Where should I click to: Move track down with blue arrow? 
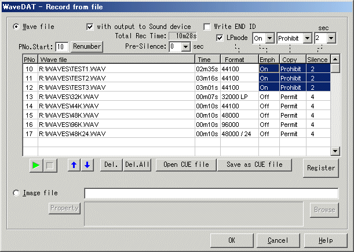click(x=87, y=165)
